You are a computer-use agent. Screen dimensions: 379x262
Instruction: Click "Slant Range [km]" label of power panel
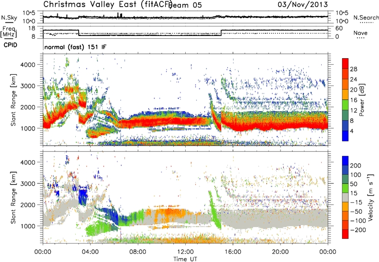pos(13,100)
